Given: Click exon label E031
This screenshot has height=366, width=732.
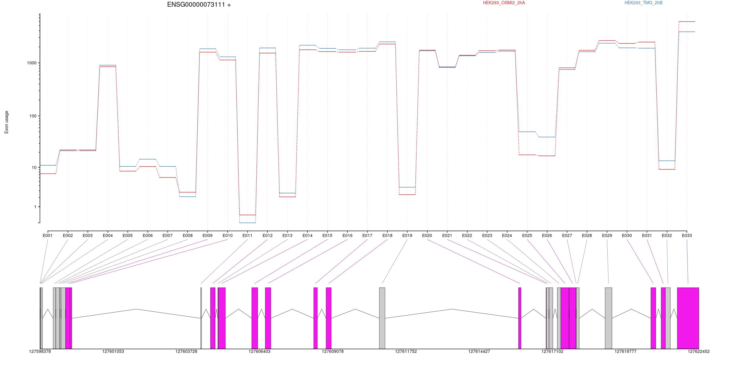Looking at the screenshot, I should [647, 235].
